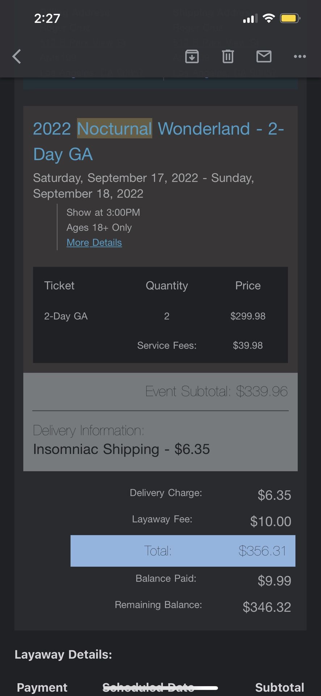Tap the cellular signal bars icon
The height and width of the screenshot is (696, 321).
pos(250,18)
